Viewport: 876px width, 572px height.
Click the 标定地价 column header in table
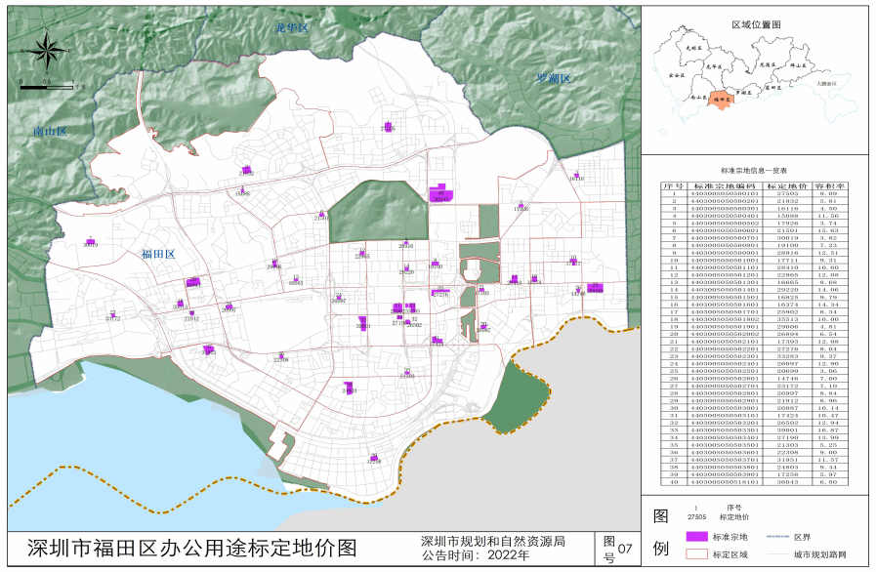tap(786, 184)
